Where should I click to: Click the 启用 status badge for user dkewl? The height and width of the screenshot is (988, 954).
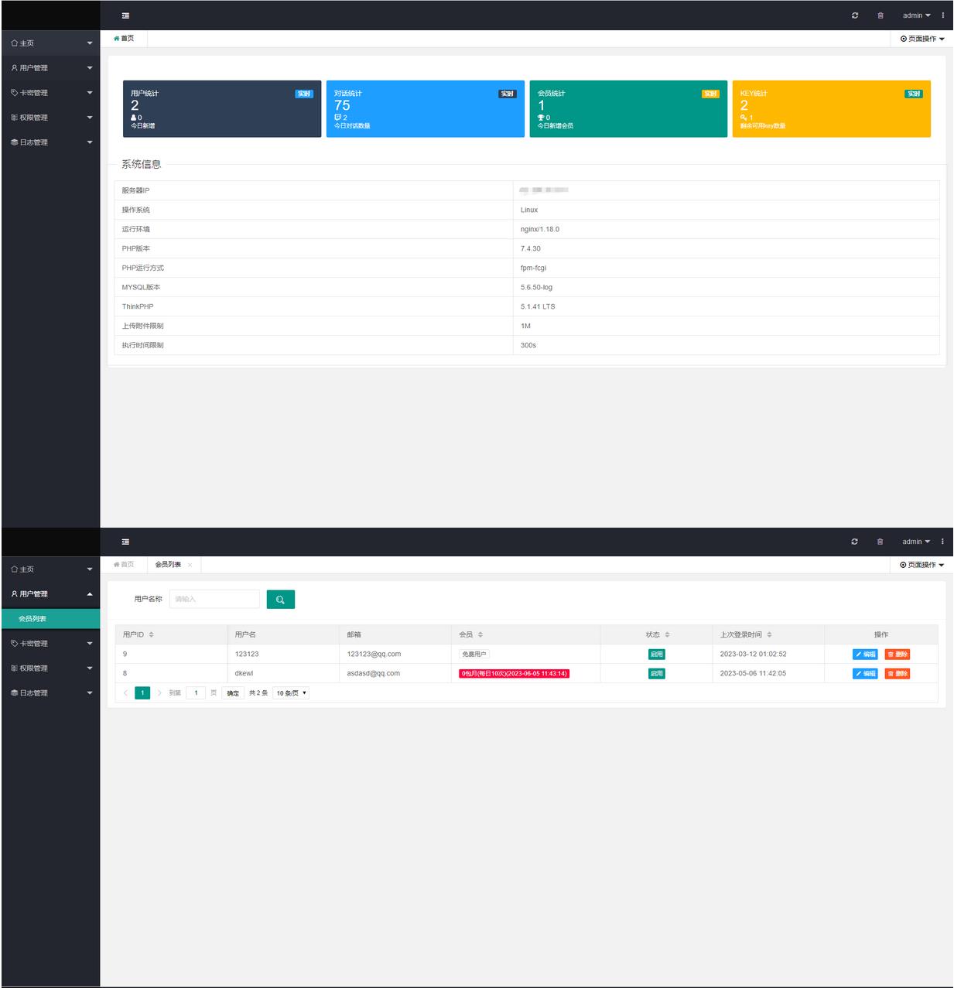(656, 674)
